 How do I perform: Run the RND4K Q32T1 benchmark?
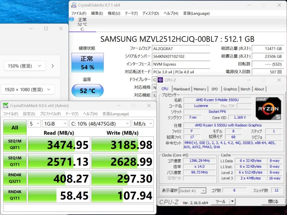click(x=15, y=178)
